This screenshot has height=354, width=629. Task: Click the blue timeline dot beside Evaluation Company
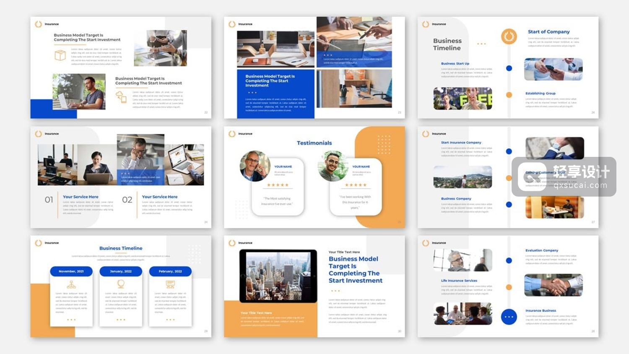(x=509, y=260)
